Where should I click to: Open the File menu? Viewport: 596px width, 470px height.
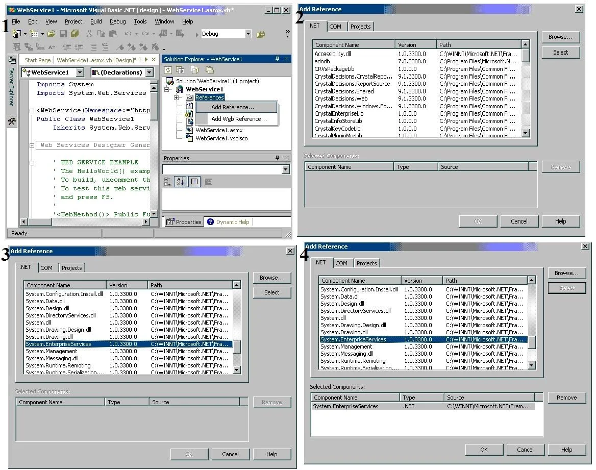click(16, 21)
